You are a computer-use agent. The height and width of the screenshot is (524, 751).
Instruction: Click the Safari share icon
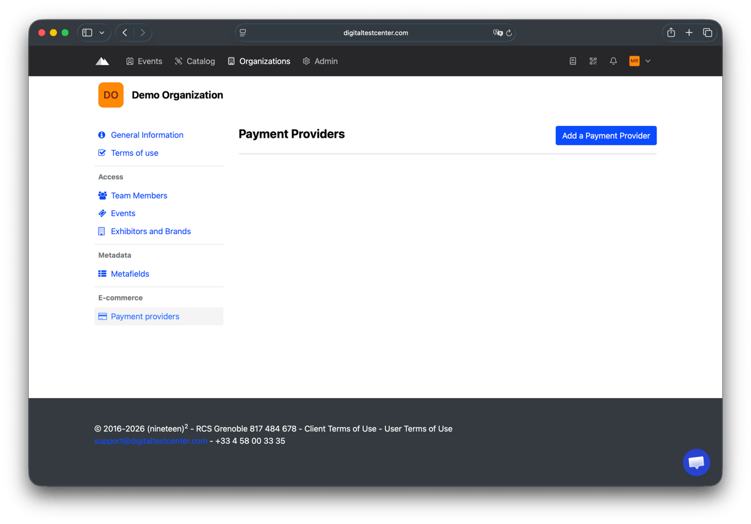pos(671,33)
